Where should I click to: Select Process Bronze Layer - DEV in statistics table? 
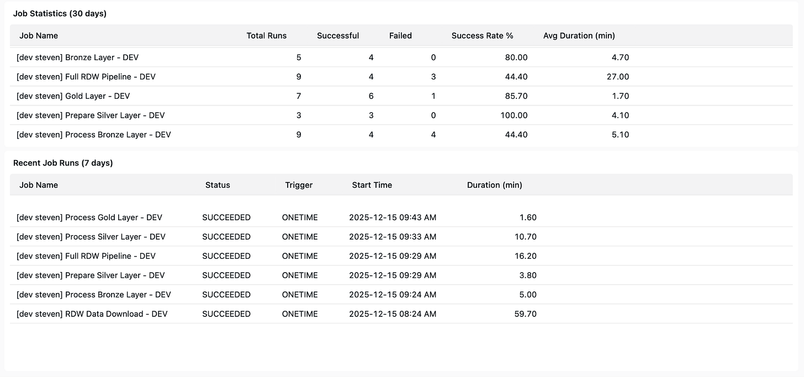point(94,135)
